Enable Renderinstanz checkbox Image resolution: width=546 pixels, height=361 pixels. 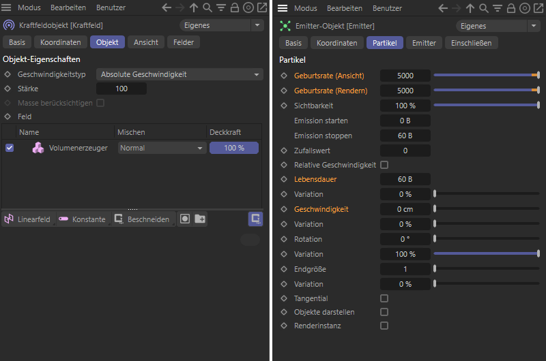[x=384, y=326]
